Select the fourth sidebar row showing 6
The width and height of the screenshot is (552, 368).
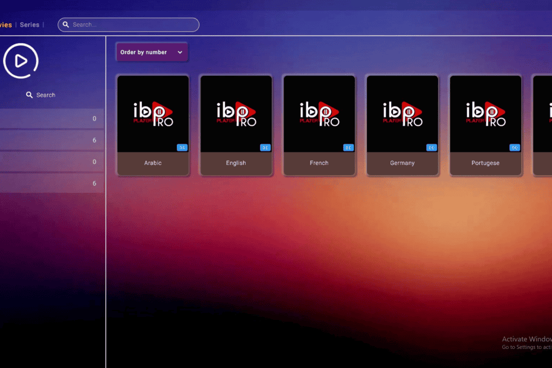click(x=52, y=183)
